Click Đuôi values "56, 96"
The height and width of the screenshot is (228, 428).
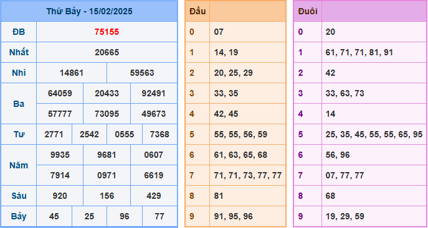pos(338,155)
